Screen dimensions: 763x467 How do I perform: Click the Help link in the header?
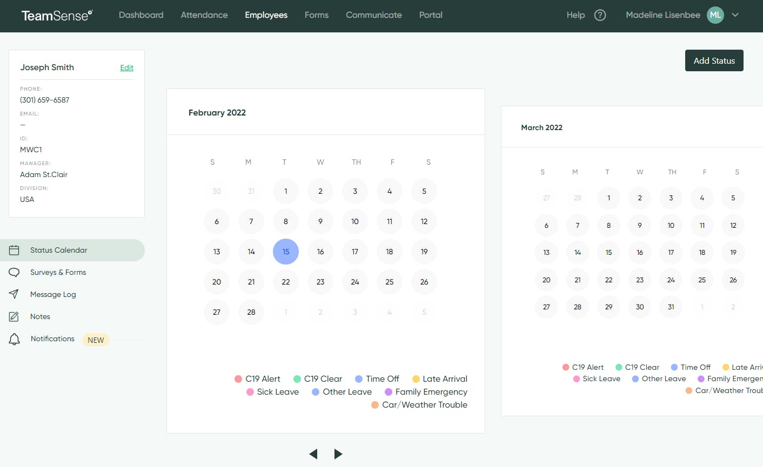[575, 15]
